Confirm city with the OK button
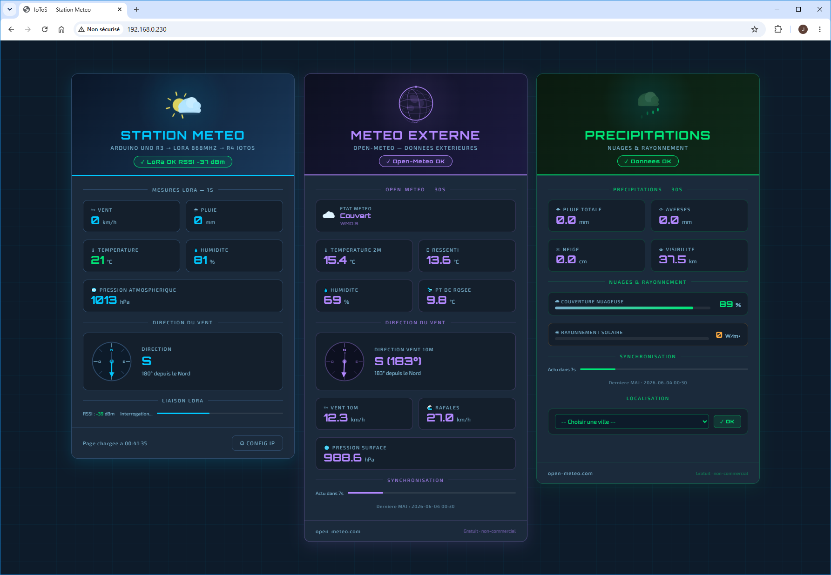The height and width of the screenshot is (575, 831). (x=727, y=421)
